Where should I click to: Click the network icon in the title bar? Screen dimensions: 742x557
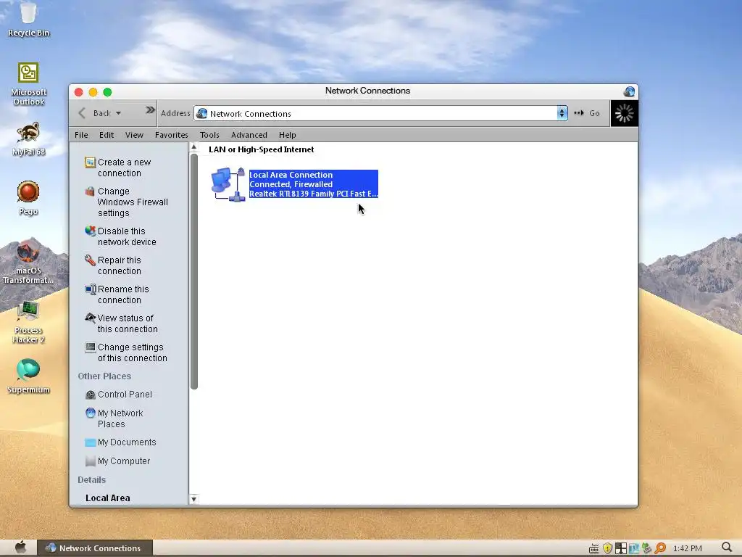628,91
